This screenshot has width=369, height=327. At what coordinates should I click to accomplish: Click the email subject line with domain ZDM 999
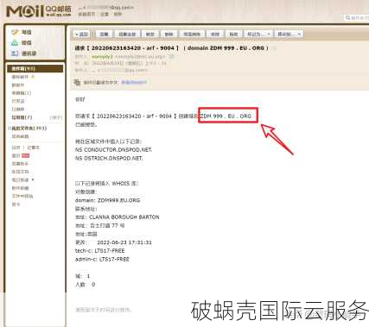click(x=172, y=48)
